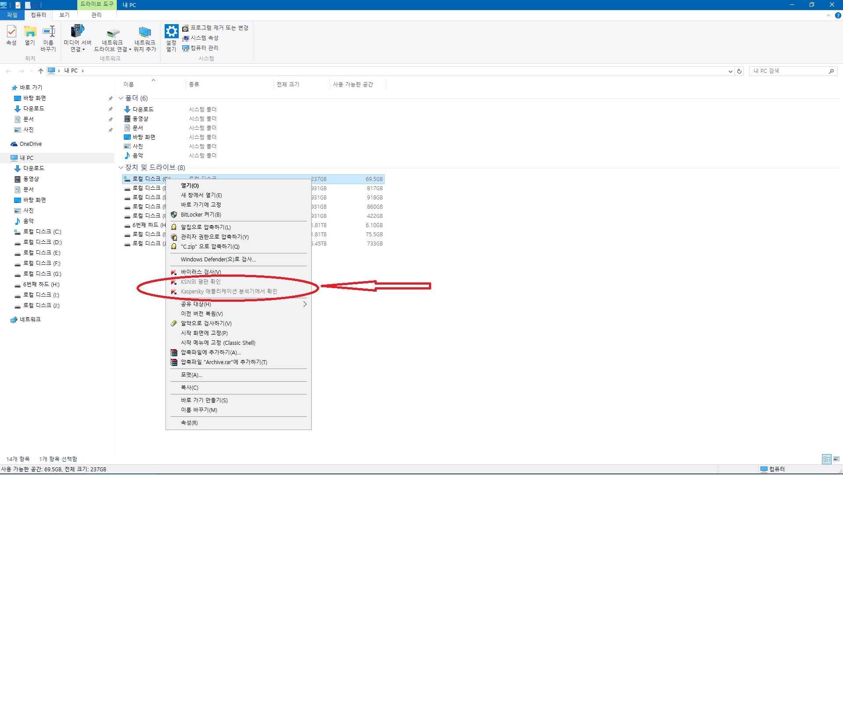Select Windows Defender(으)로 검사

(x=238, y=260)
